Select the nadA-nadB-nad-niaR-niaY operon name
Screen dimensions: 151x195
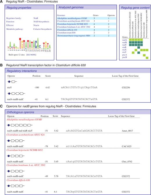click(20, 131)
